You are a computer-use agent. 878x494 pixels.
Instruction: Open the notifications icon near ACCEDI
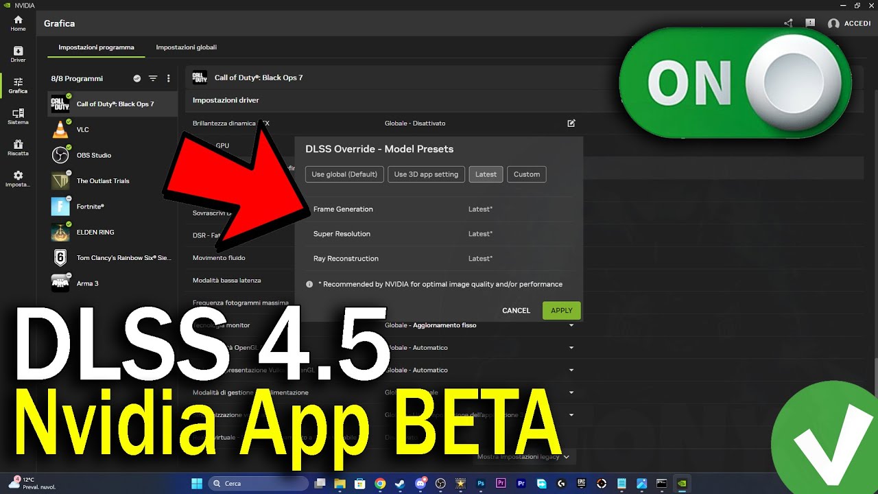click(810, 23)
